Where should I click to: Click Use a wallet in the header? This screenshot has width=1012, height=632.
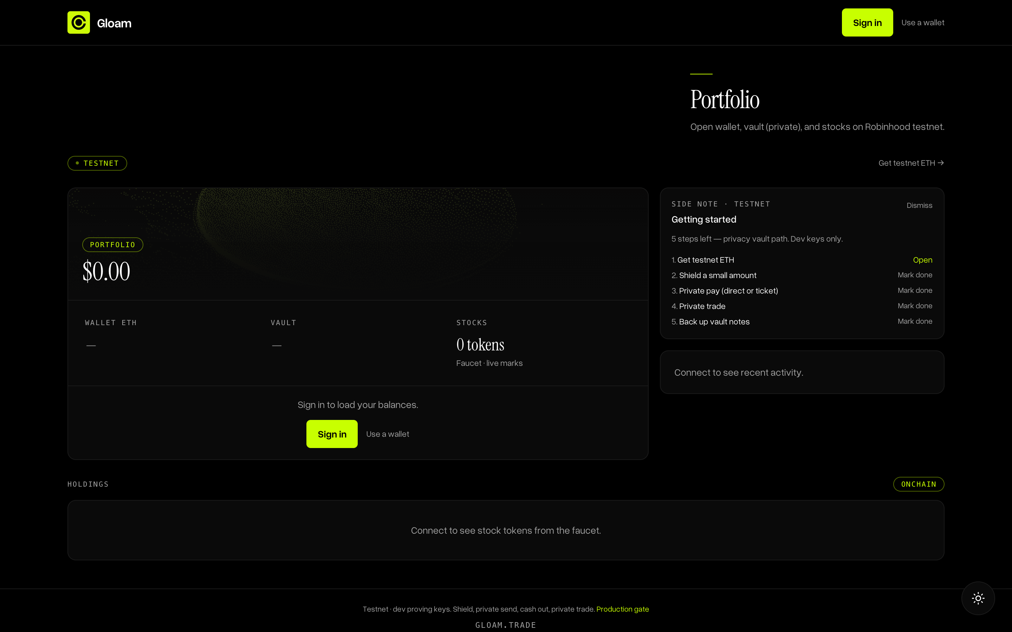[x=922, y=22]
